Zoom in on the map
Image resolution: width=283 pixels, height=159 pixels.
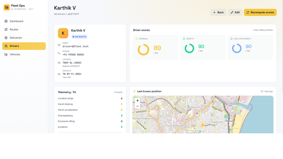[138, 101]
